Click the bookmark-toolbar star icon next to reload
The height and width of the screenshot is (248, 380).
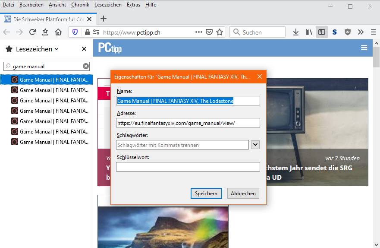tap(45, 32)
